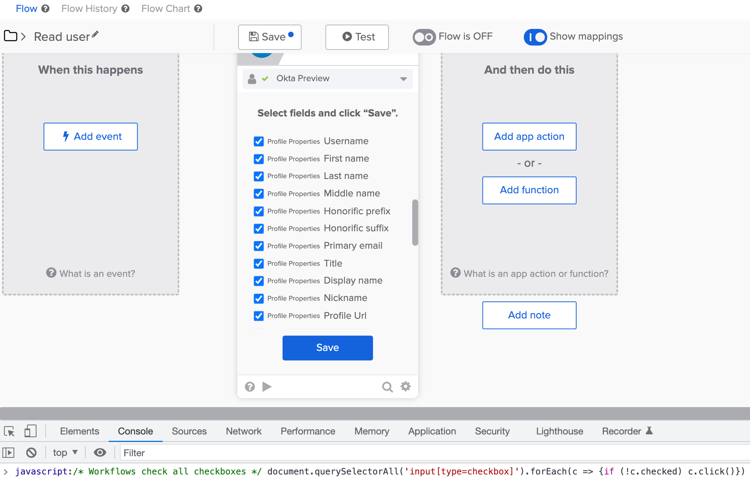This screenshot has height=480, width=750.
Task: Uncheck the Profile Url checkbox
Action: [x=259, y=316]
